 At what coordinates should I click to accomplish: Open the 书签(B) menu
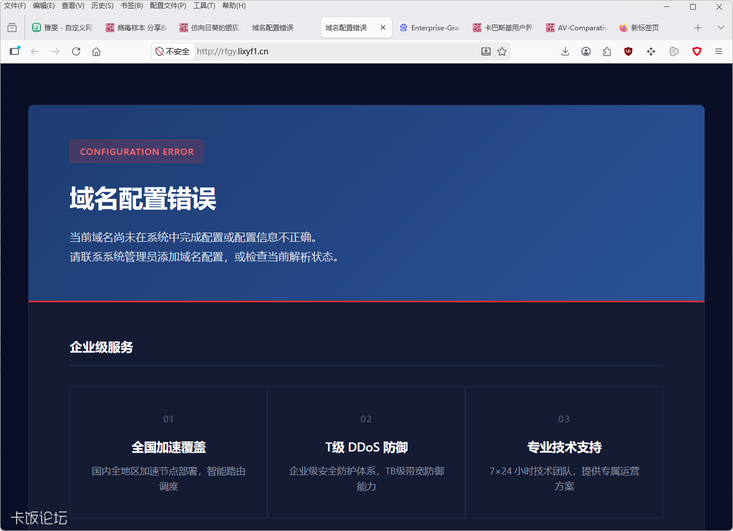(x=132, y=6)
